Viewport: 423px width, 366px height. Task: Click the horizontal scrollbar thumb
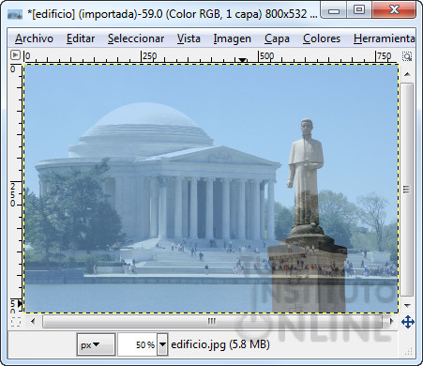[213, 321]
